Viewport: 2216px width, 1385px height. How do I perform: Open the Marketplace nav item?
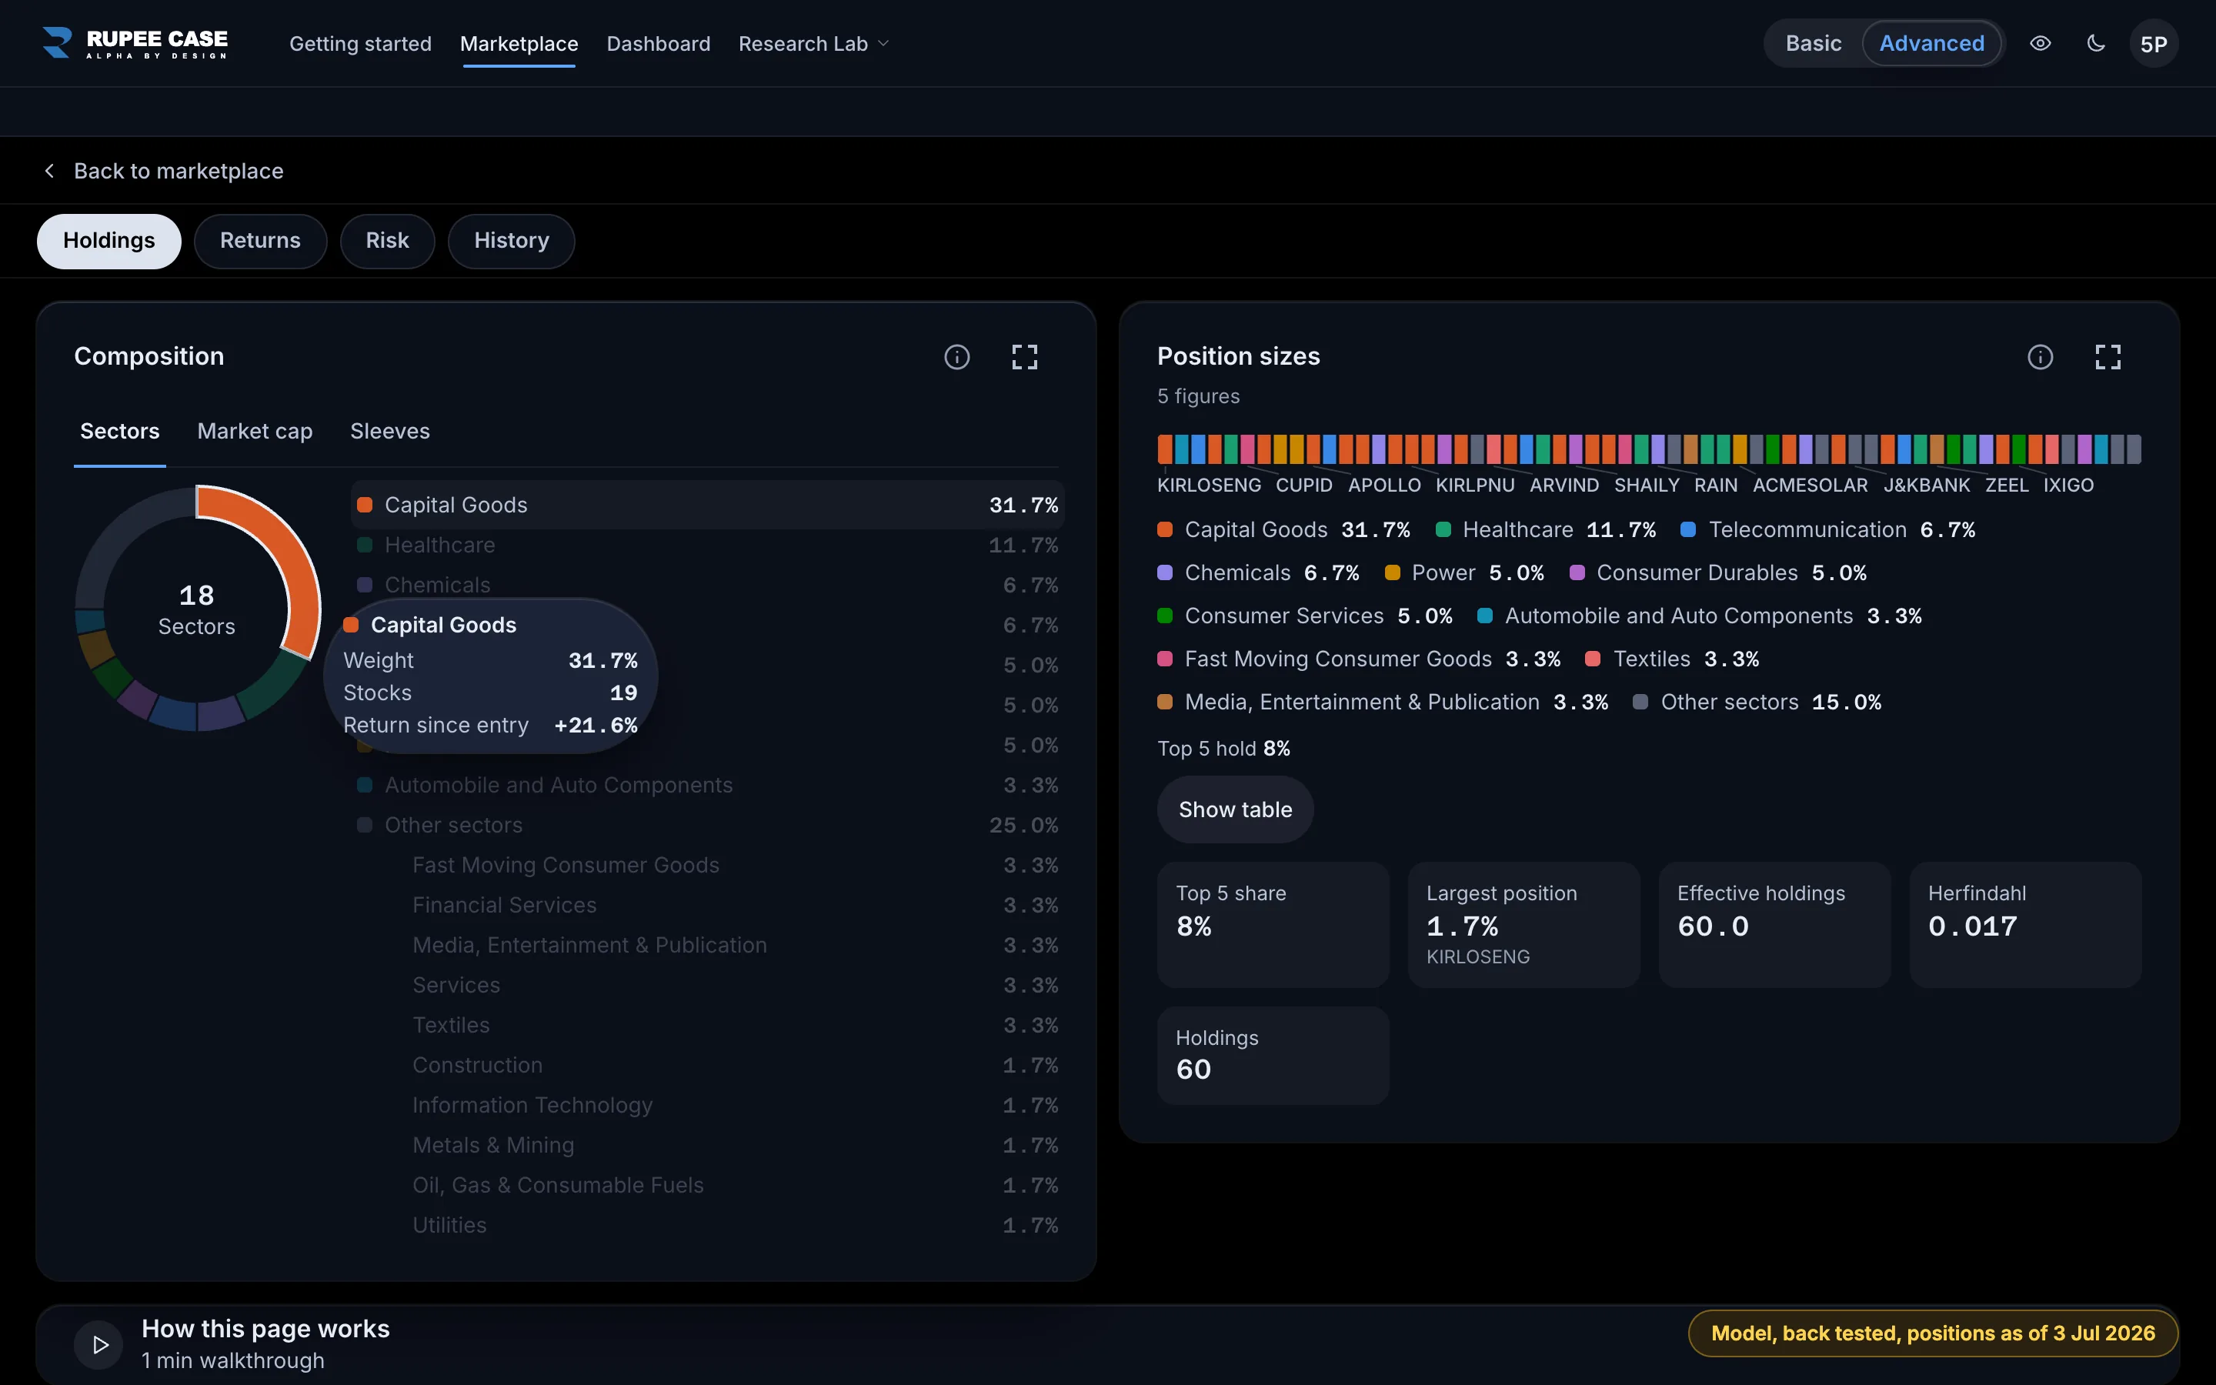[x=519, y=44]
